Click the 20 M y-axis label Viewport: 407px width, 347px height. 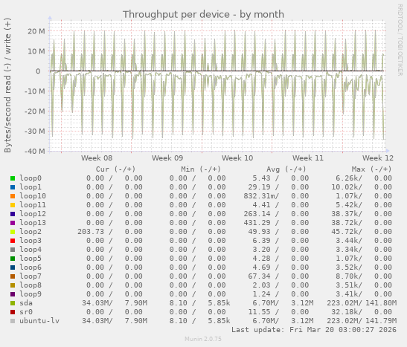point(36,31)
